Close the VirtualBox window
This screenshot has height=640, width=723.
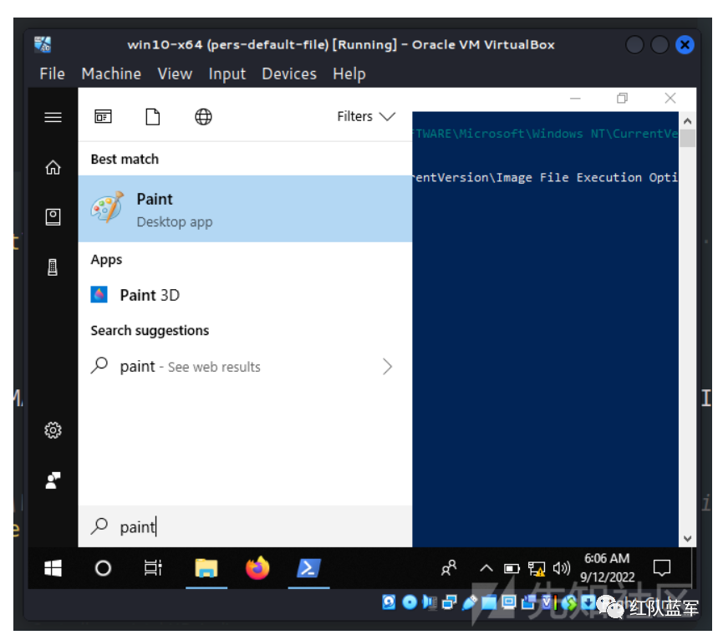tap(685, 44)
